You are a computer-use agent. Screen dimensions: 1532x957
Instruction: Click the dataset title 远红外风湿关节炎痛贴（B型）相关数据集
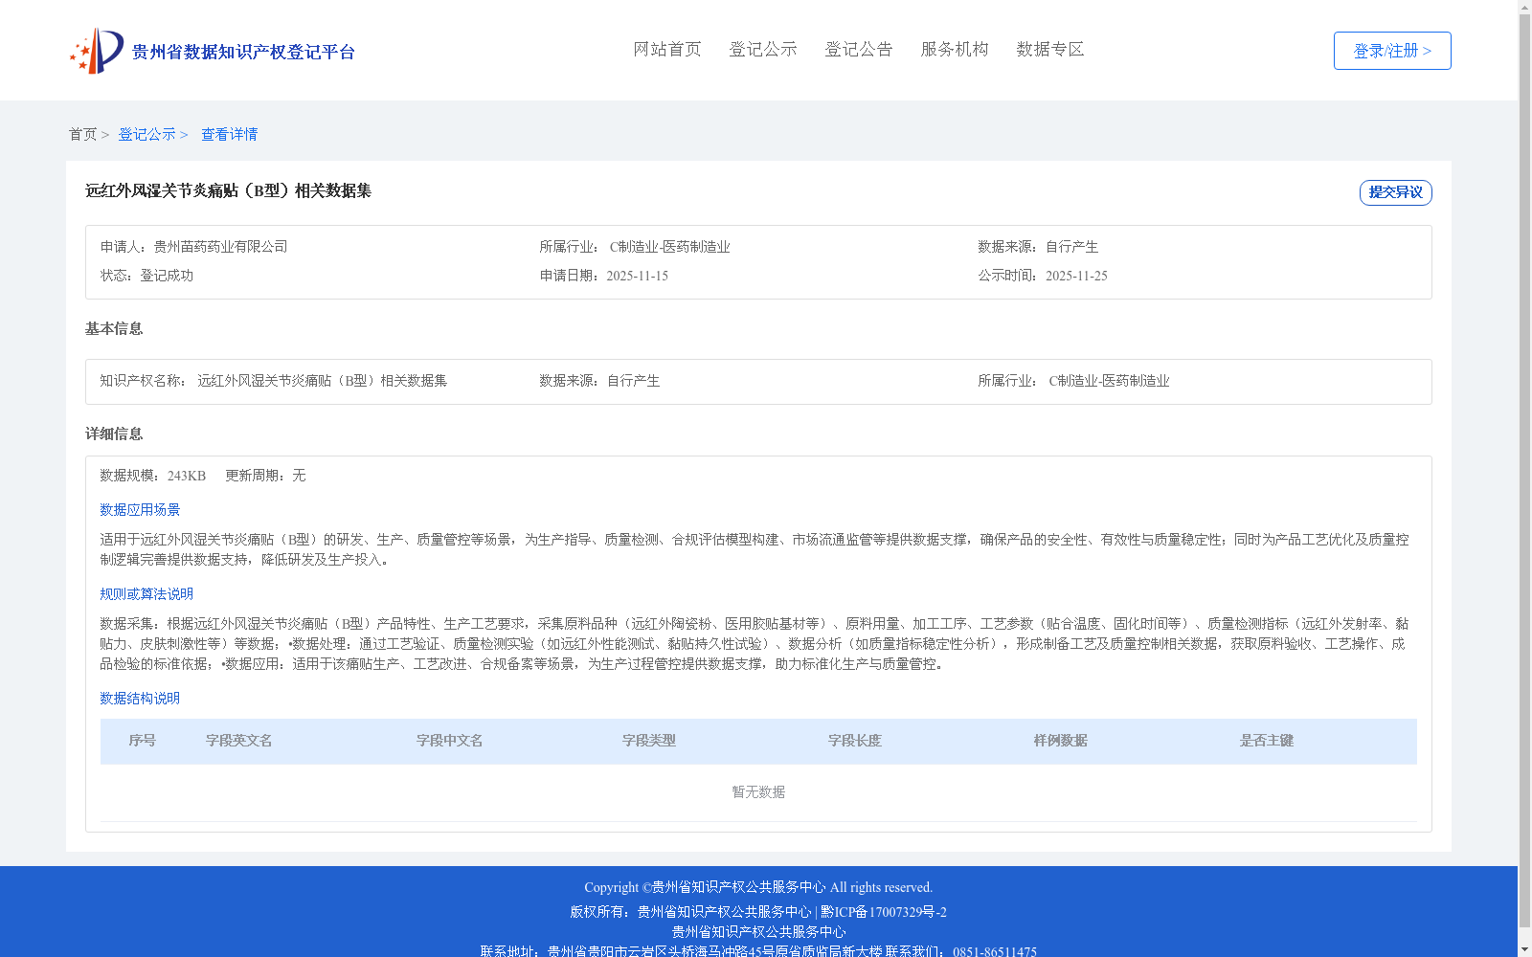coord(228,191)
